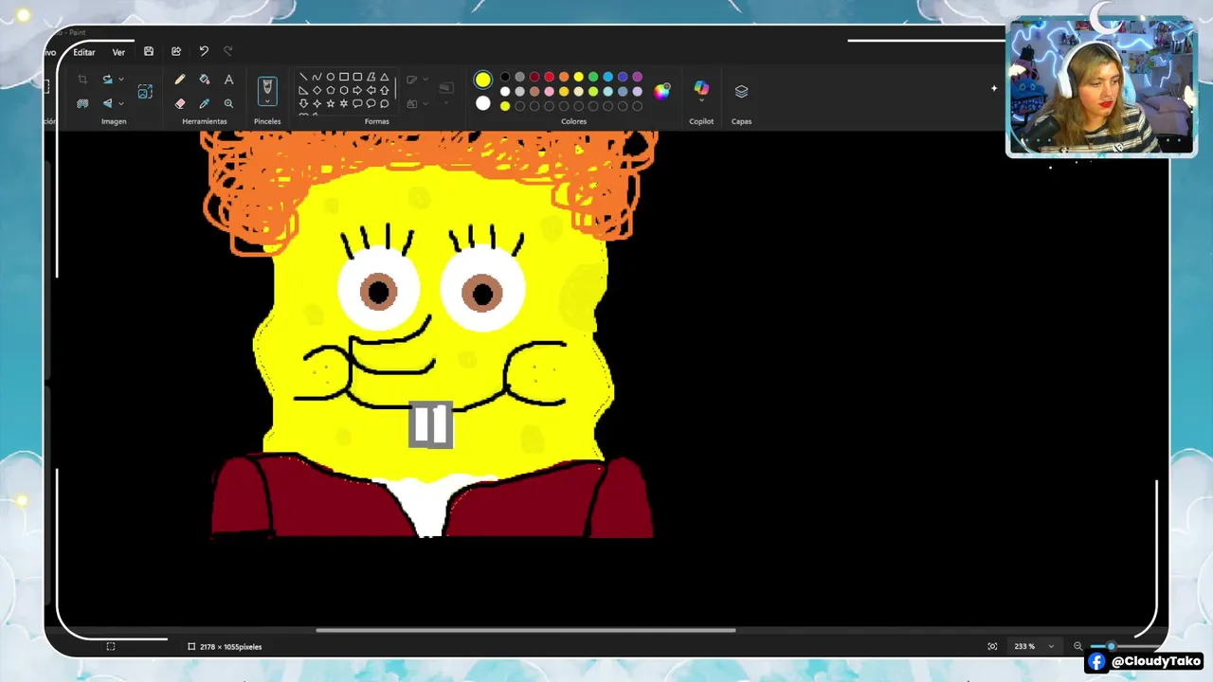Screen dimensions: 1213x682
Task: Choose the four-point star shape
Action: click(x=317, y=103)
